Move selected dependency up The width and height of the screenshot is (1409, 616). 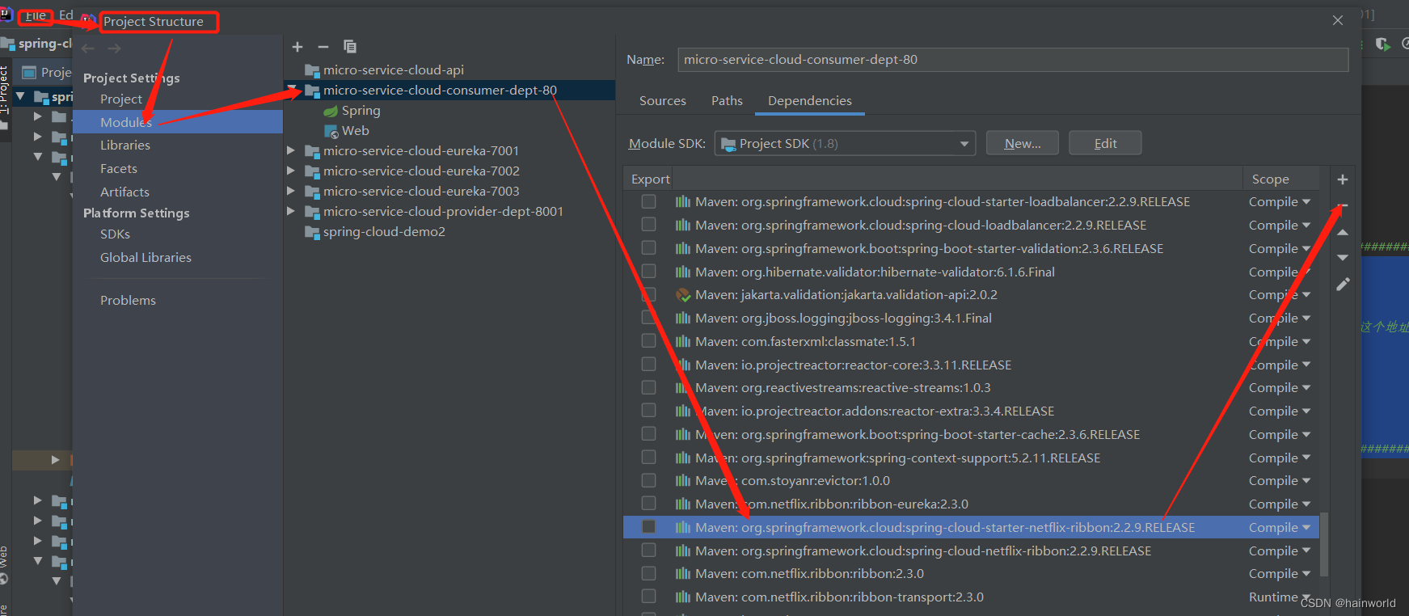tap(1343, 233)
